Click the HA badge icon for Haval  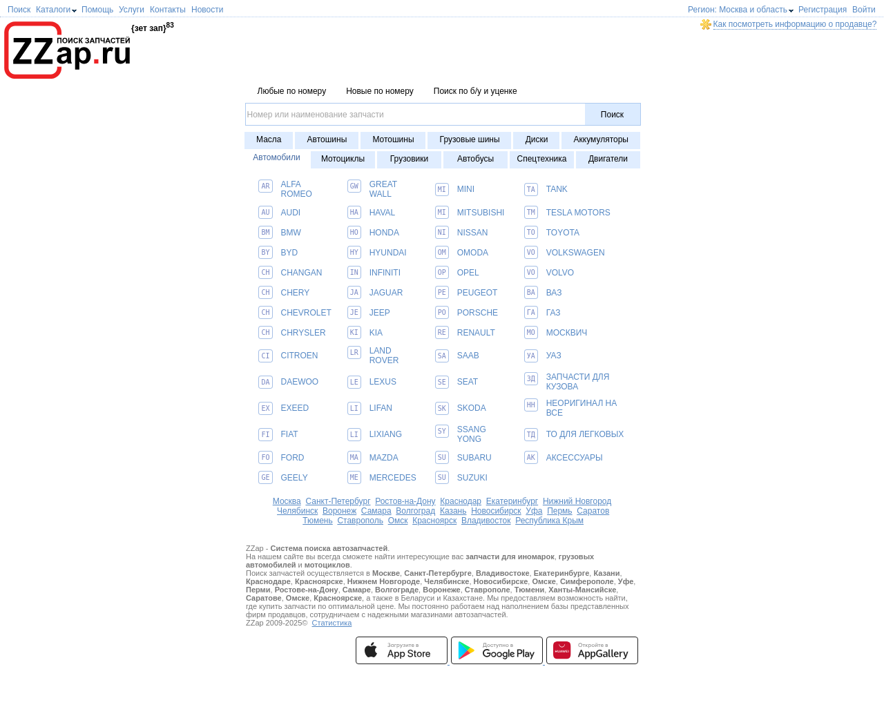click(x=354, y=213)
